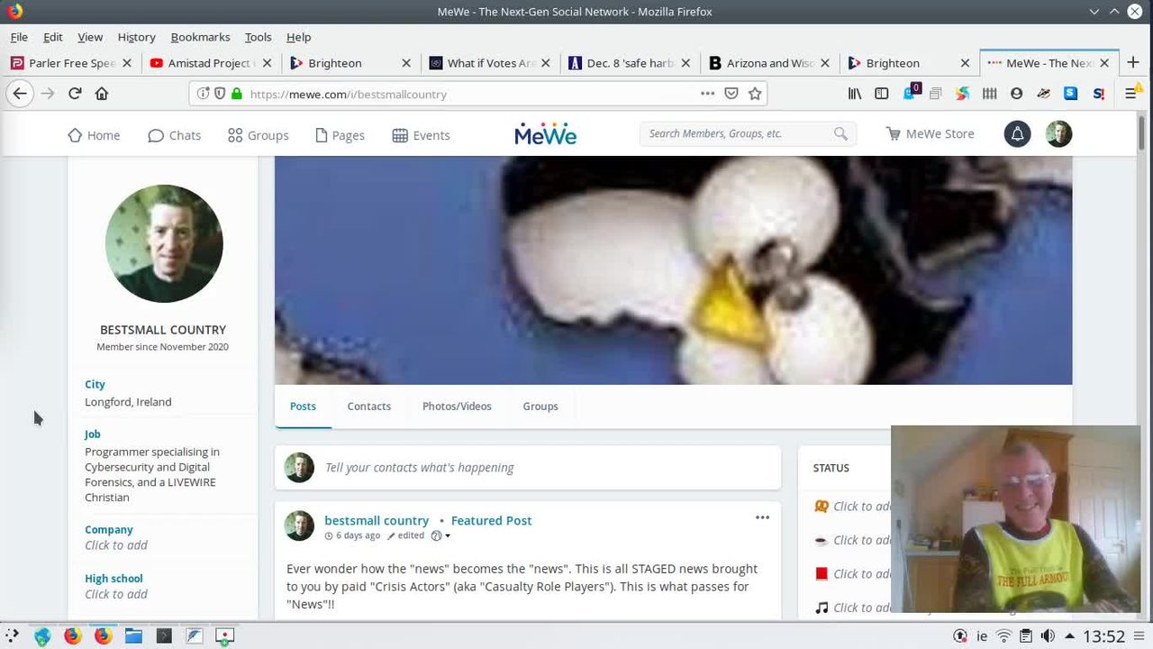Go to the browser home page icon

pyautogui.click(x=102, y=94)
